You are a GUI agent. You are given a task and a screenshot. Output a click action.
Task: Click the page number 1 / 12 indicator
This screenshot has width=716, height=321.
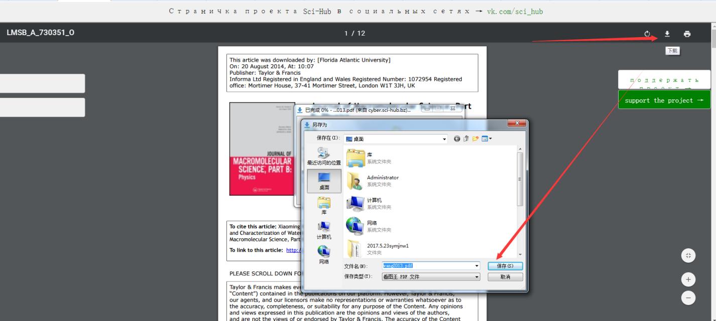click(x=354, y=34)
